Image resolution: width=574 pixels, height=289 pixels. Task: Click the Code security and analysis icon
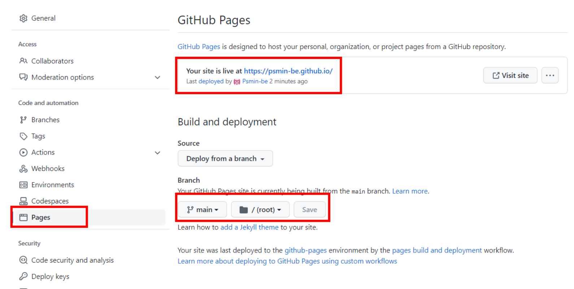tap(23, 260)
